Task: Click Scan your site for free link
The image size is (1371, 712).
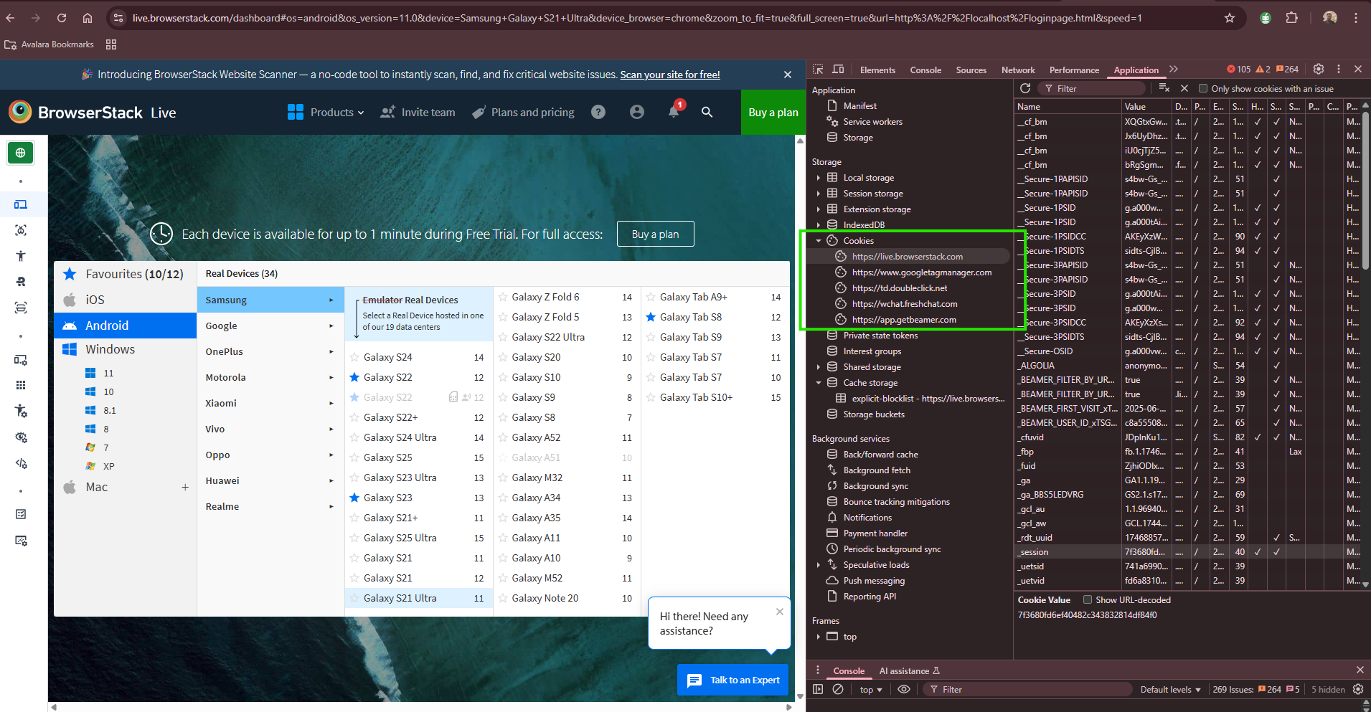Action: [670, 75]
